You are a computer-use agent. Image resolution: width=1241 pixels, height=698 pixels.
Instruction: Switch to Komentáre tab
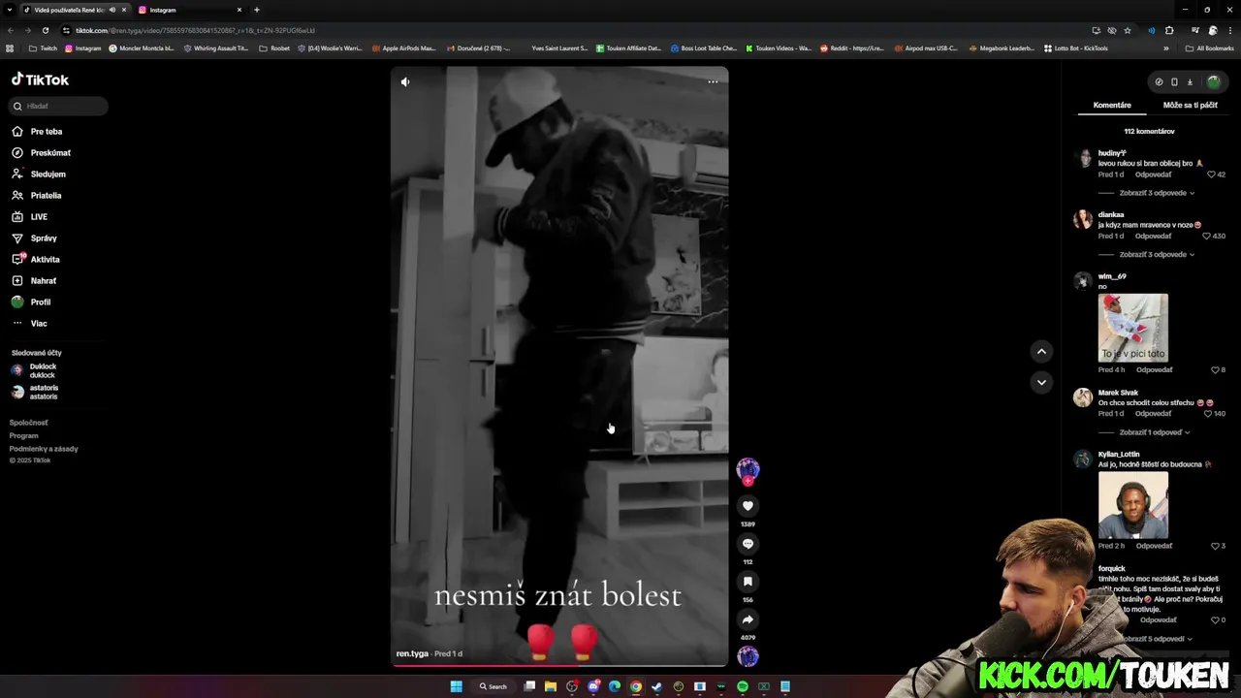(1112, 105)
